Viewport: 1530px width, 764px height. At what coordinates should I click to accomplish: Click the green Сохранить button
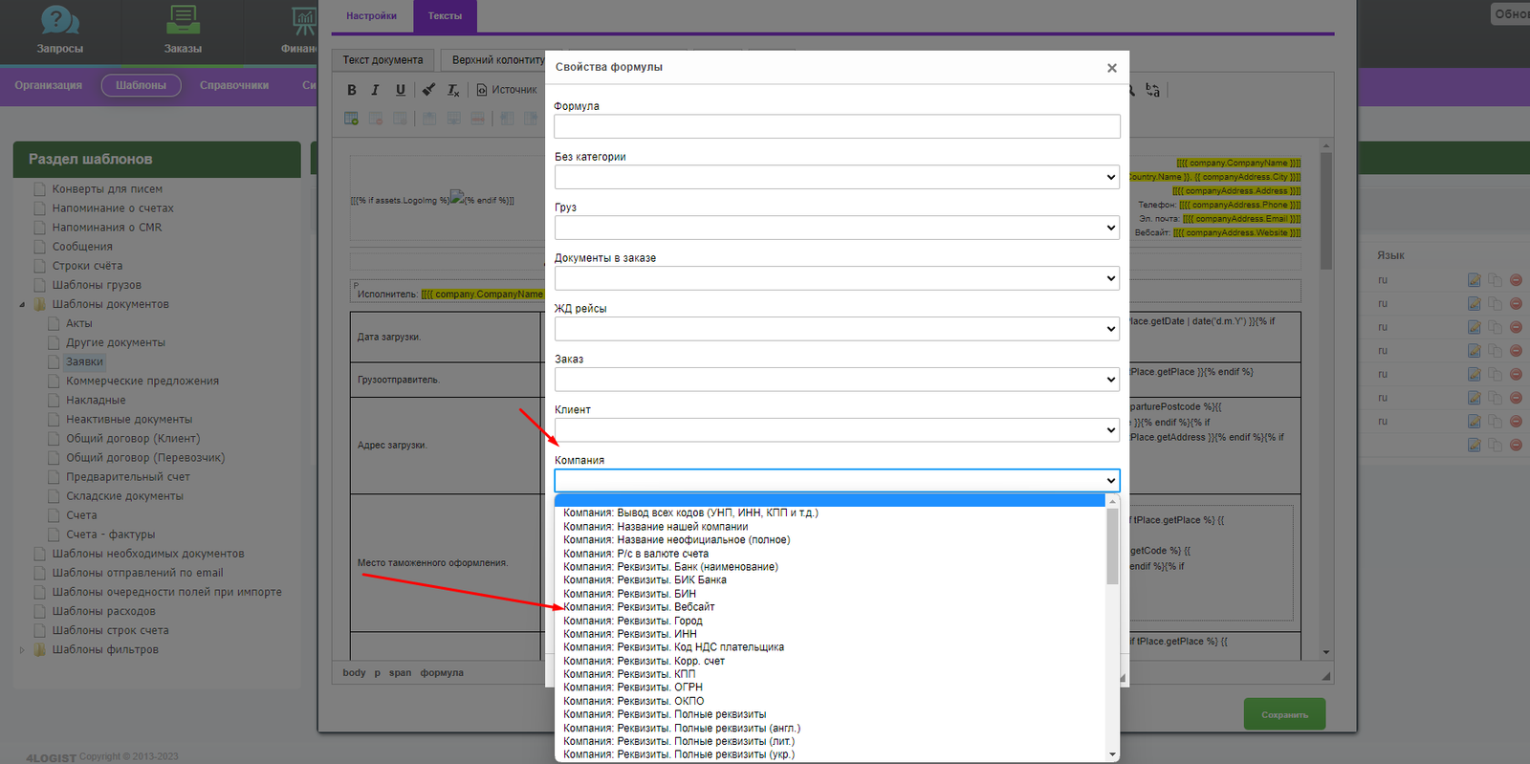pyautogui.click(x=1284, y=714)
